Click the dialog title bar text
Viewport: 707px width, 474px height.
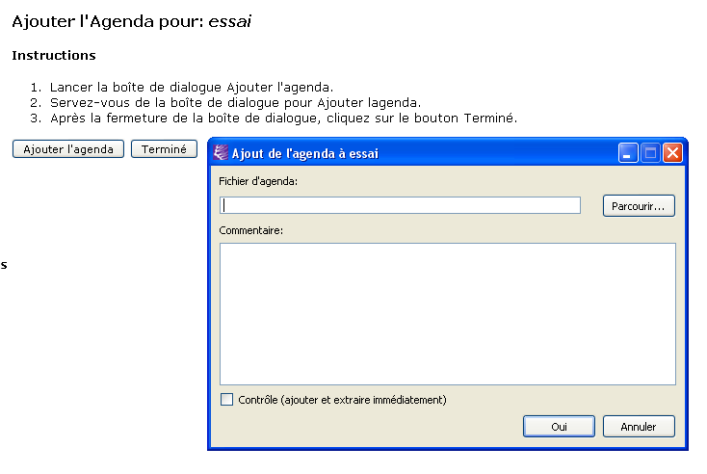click(305, 152)
